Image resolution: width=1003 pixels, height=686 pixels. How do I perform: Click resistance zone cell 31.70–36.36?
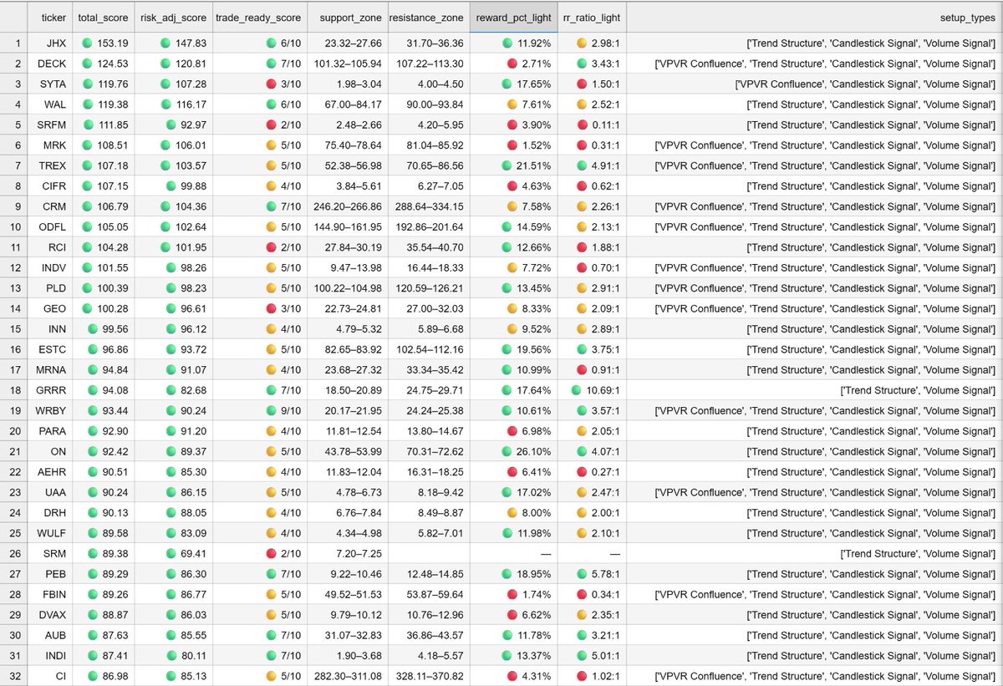[x=428, y=43]
